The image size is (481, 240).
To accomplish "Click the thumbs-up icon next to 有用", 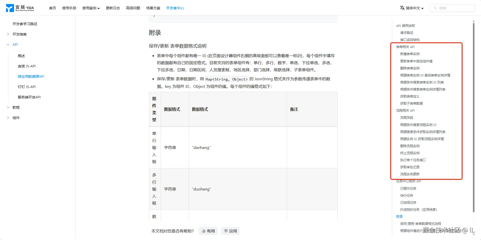I will [204, 231].
